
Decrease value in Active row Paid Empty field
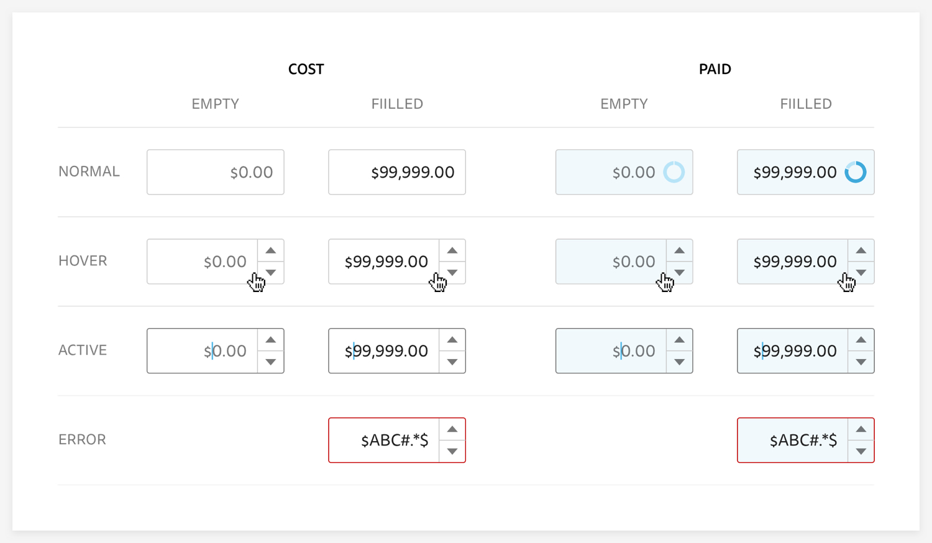pos(680,362)
